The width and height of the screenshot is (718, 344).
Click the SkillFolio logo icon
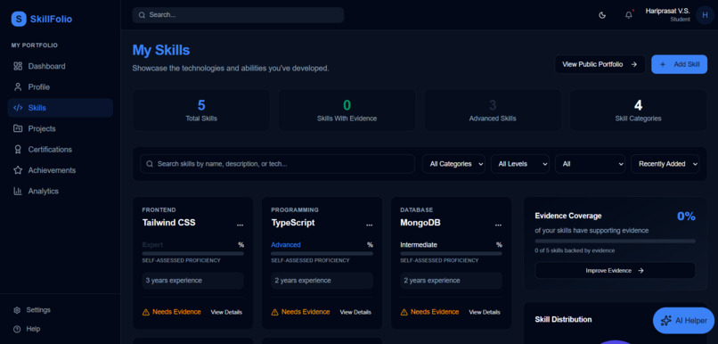click(19, 19)
